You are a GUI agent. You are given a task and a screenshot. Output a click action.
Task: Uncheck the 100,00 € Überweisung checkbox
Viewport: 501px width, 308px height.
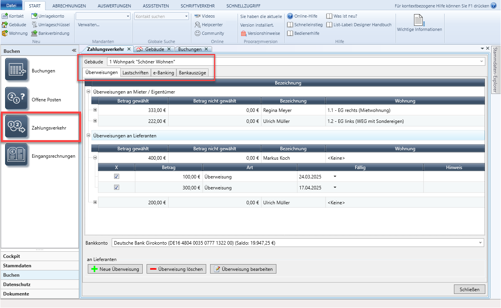pyautogui.click(x=116, y=177)
